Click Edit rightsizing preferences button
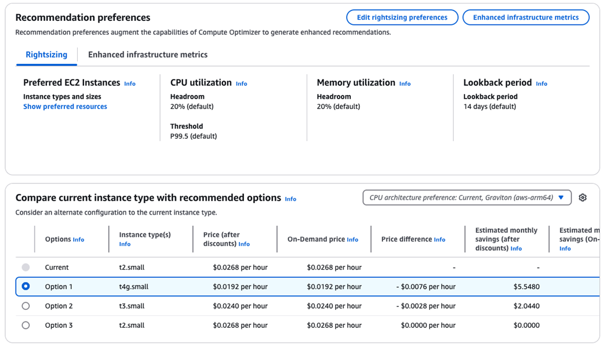The image size is (604, 347). pos(402,17)
